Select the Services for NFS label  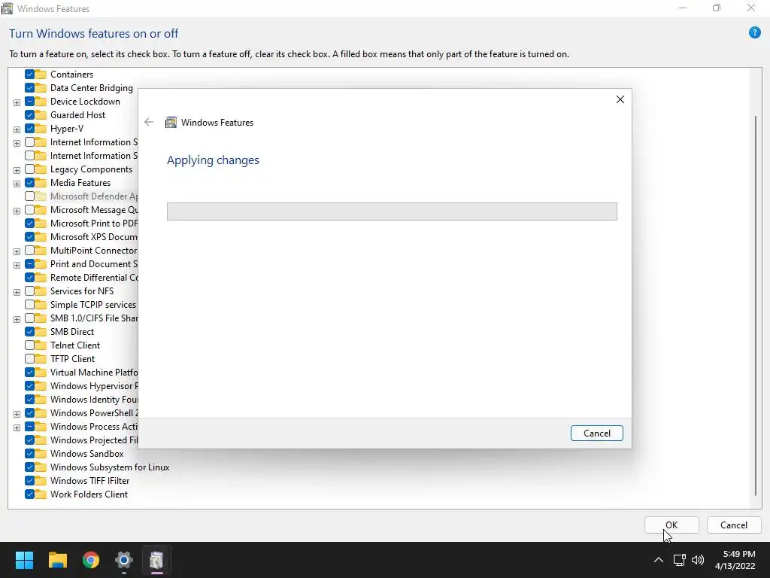coord(82,291)
